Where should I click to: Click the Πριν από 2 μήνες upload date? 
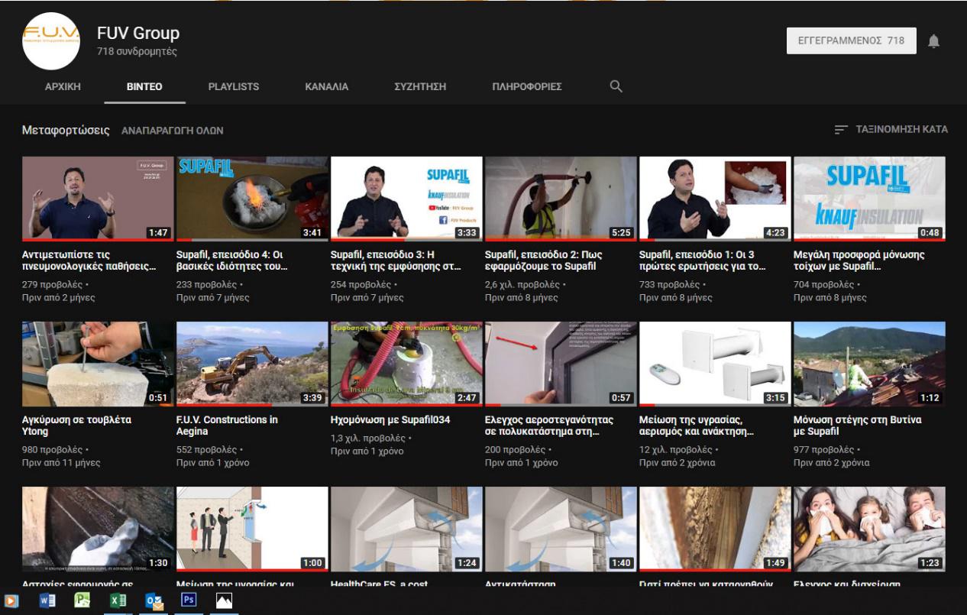(59, 298)
